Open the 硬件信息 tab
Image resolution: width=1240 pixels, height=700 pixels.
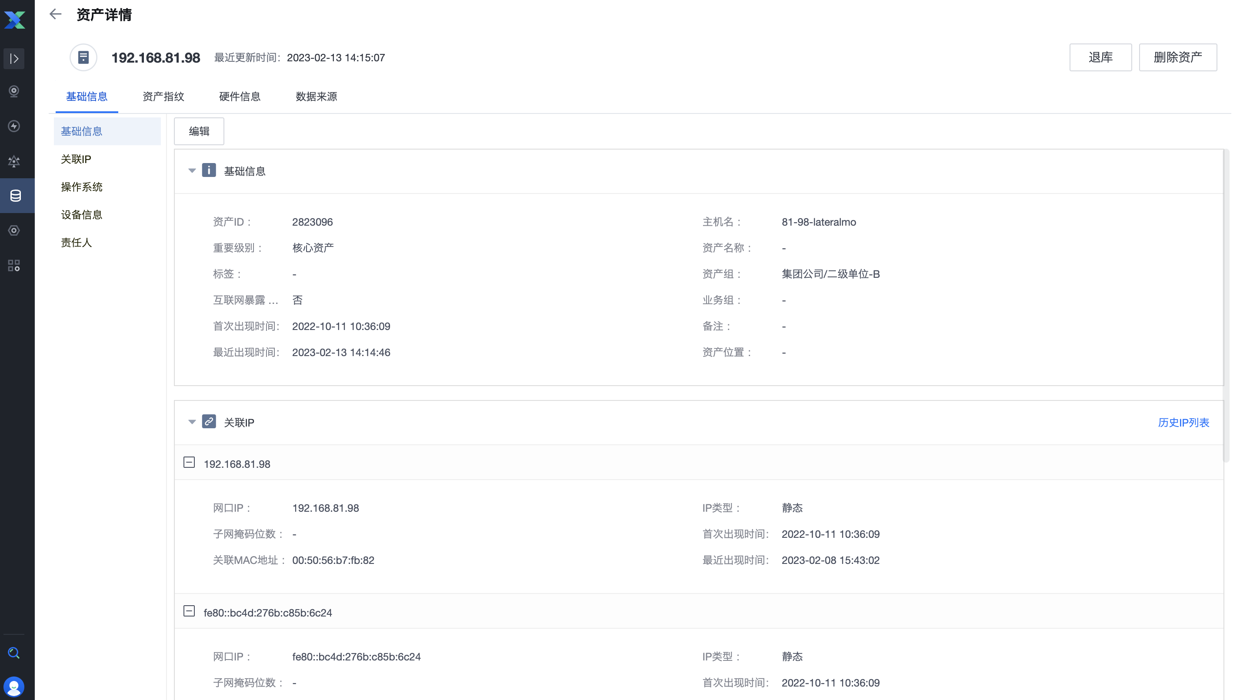240,97
